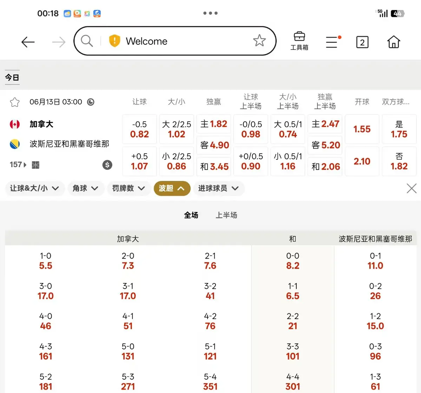
Task: Open the tabs counter showing 2
Action: (x=362, y=42)
